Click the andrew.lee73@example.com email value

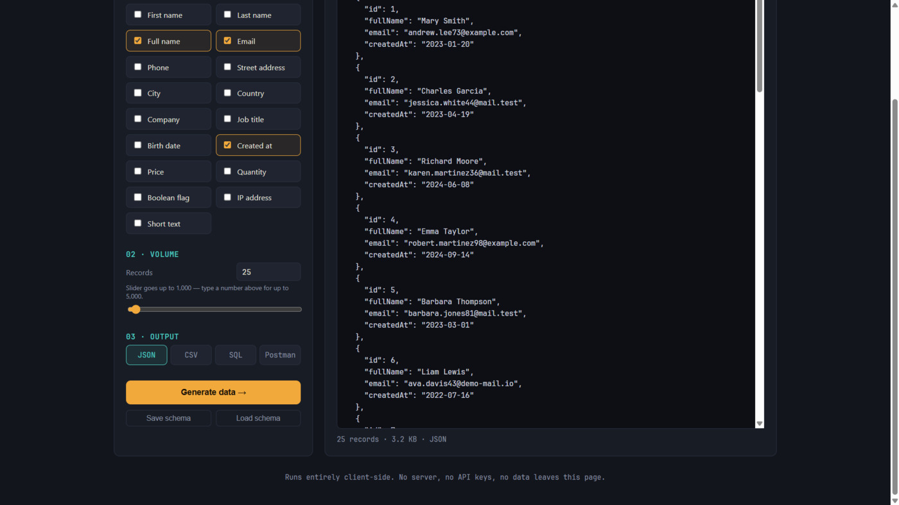tap(460, 33)
